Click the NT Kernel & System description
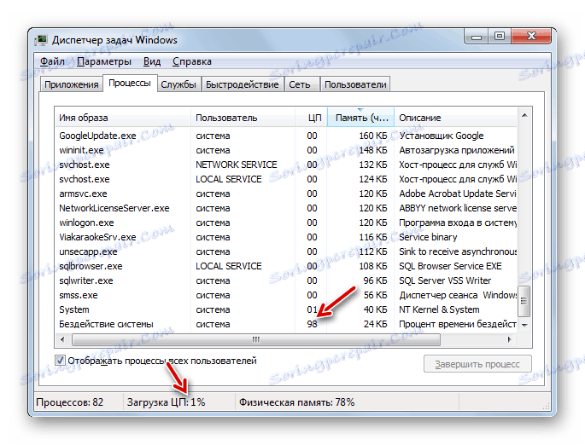The height and width of the screenshot is (445, 585). point(439,309)
